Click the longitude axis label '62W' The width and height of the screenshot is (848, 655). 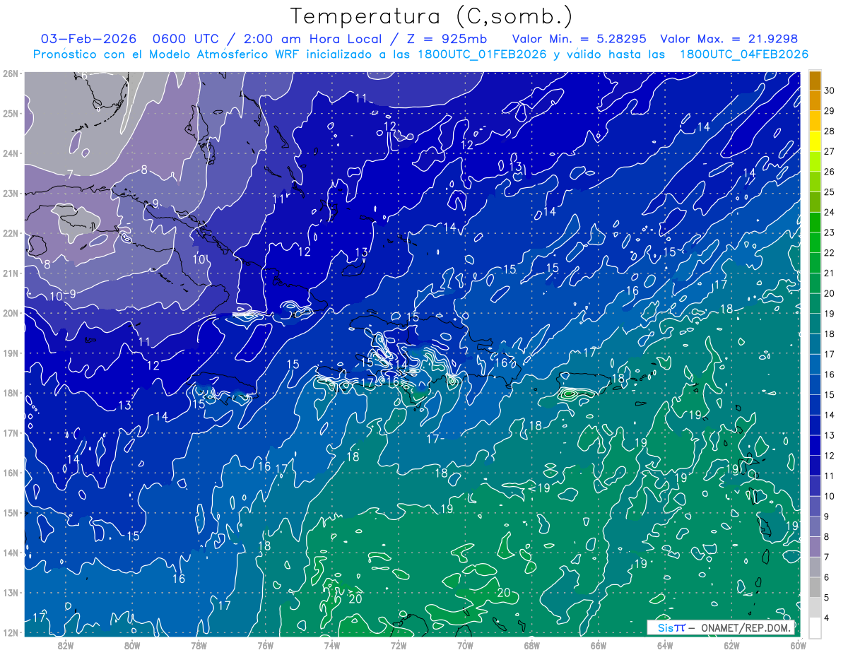coord(731,645)
